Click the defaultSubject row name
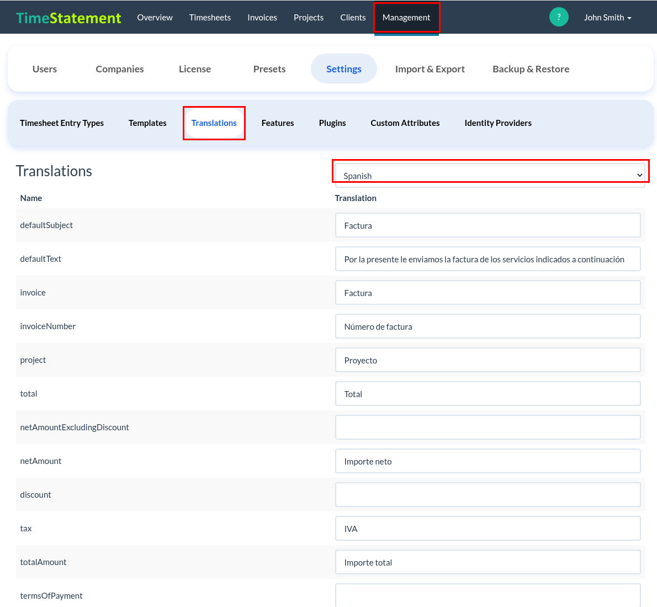This screenshot has height=607, width=657. click(x=46, y=225)
